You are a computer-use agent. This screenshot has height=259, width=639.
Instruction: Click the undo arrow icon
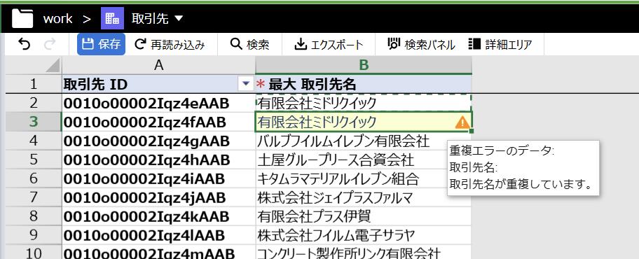(x=25, y=44)
